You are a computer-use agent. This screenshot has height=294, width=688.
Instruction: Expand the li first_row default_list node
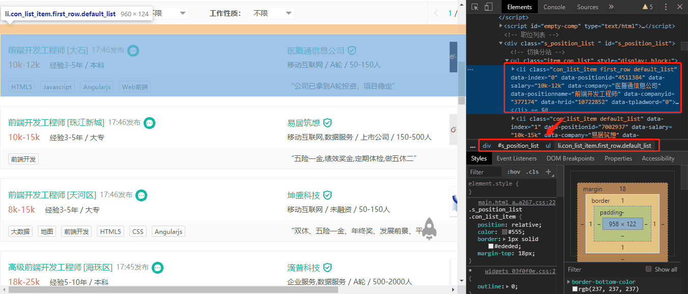[513, 69]
